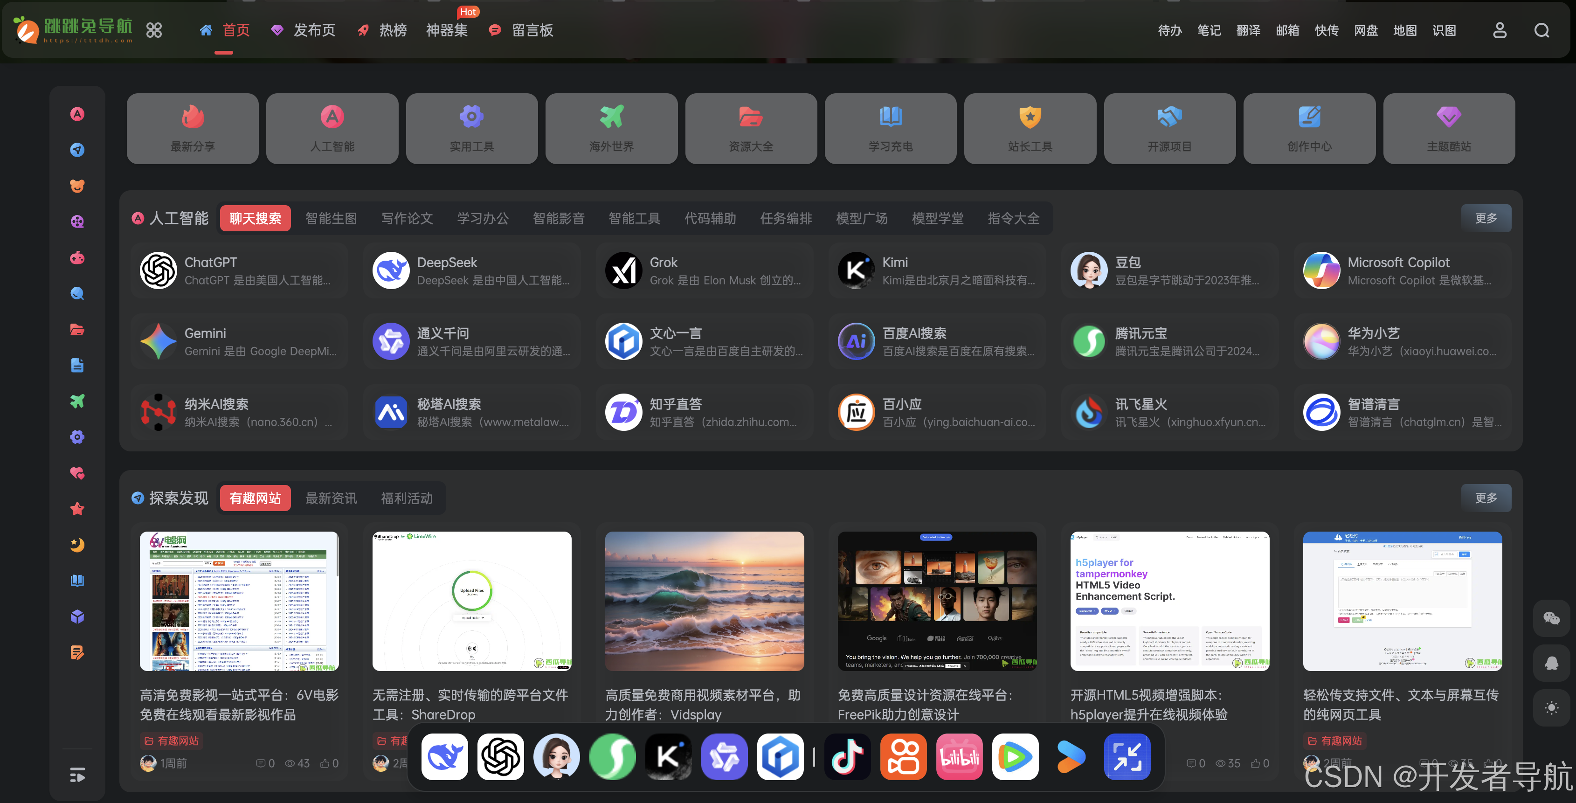Image resolution: width=1576 pixels, height=803 pixels.
Task: Open the user account icon in the header
Action: tap(1500, 30)
